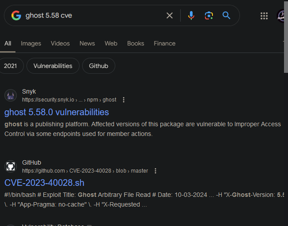The width and height of the screenshot is (288, 226).
Task: Open ghost 5.58.0 vulnerabilities result
Action: (57, 112)
